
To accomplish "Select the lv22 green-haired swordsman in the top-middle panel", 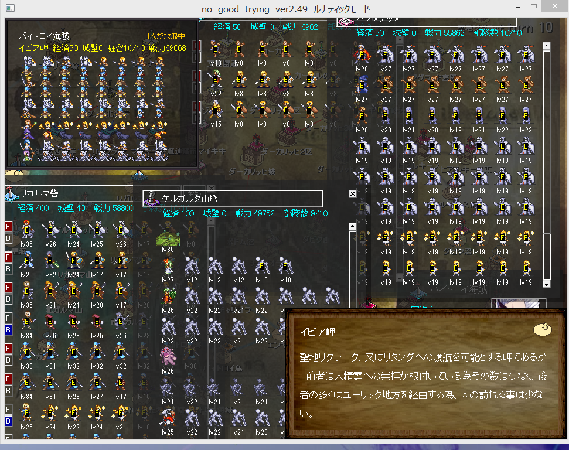I will [x=215, y=80].
